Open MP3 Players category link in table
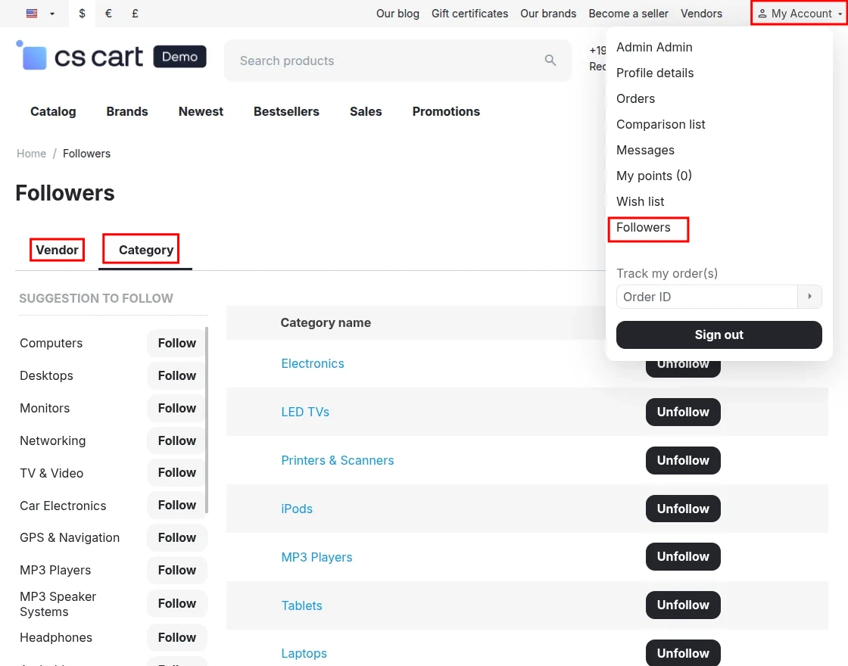This screenshot has height=666, width=848. coord(316,557)
